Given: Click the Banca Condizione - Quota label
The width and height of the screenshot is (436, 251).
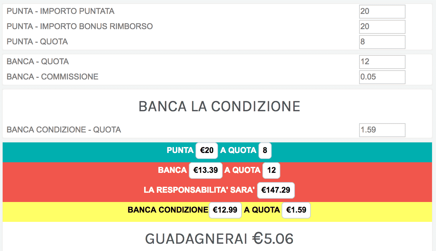Looking at the screenshot, I should pyautogui.click(x=64, y=130).
